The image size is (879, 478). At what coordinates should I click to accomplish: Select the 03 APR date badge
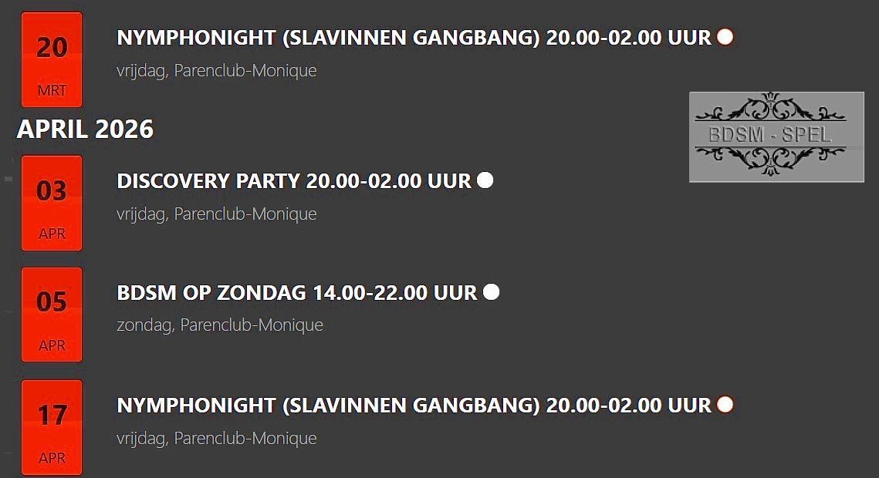(52, 203)
